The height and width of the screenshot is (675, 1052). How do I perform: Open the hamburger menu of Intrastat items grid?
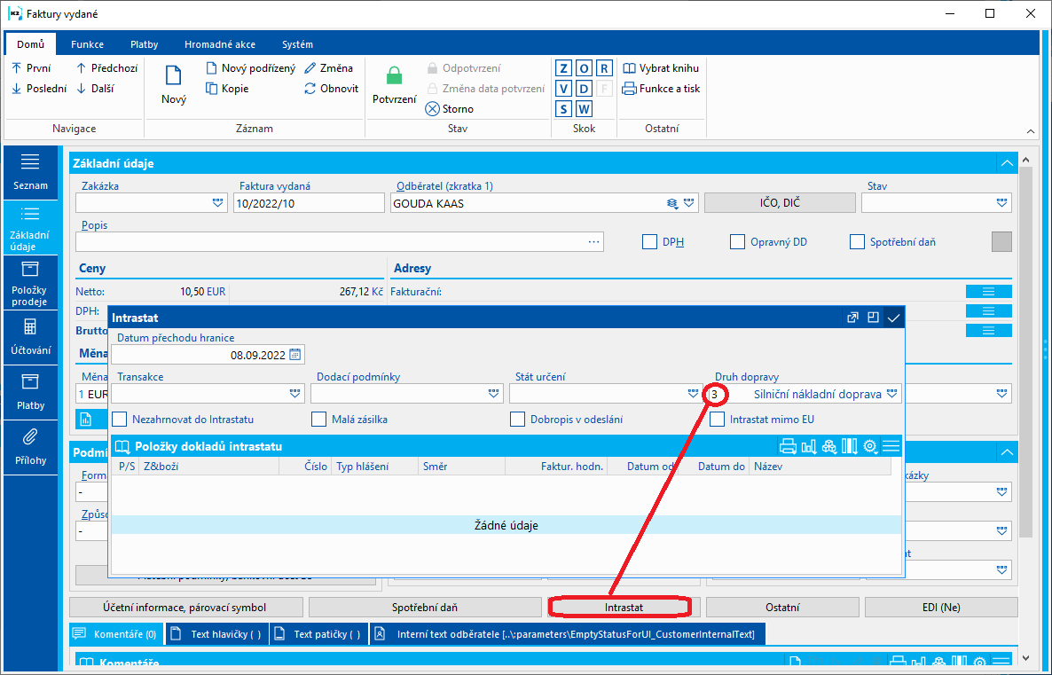(891, 446)
